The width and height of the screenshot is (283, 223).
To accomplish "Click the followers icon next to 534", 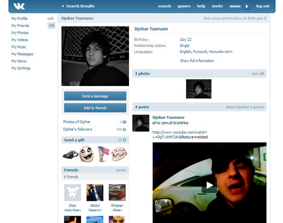I will [x=125, y=130].
